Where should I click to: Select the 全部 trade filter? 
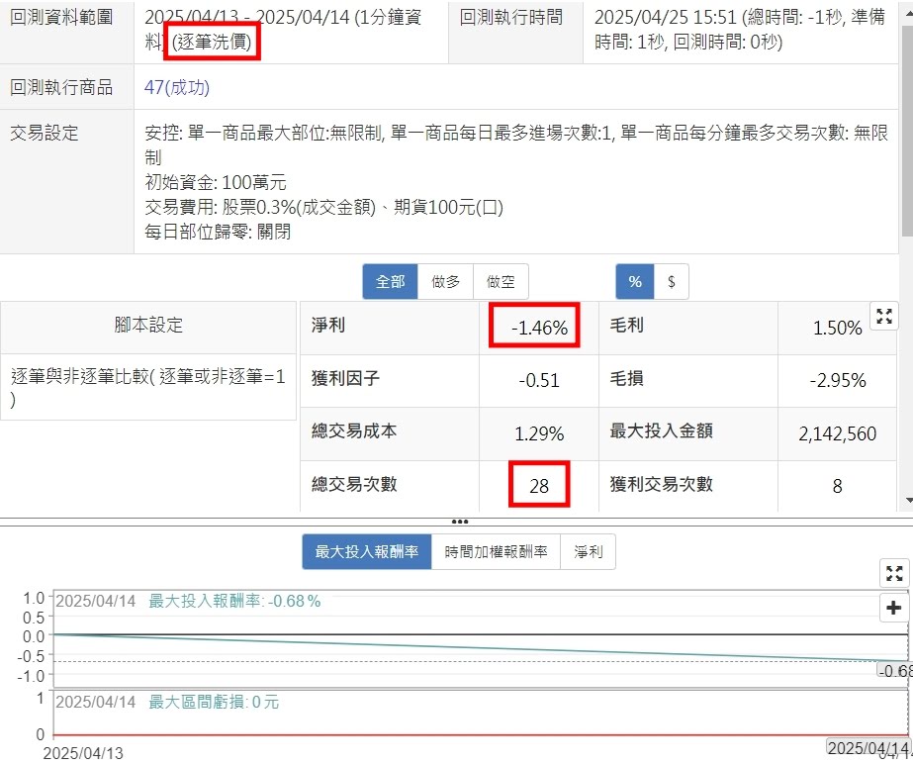point(390,282)
